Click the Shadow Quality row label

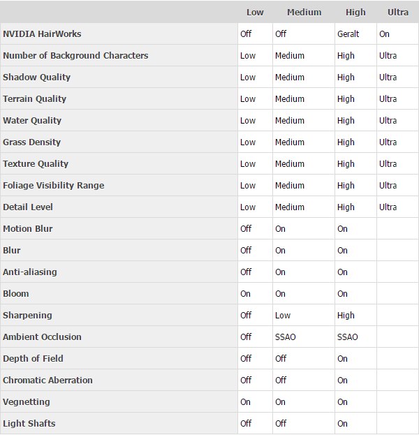36,77
